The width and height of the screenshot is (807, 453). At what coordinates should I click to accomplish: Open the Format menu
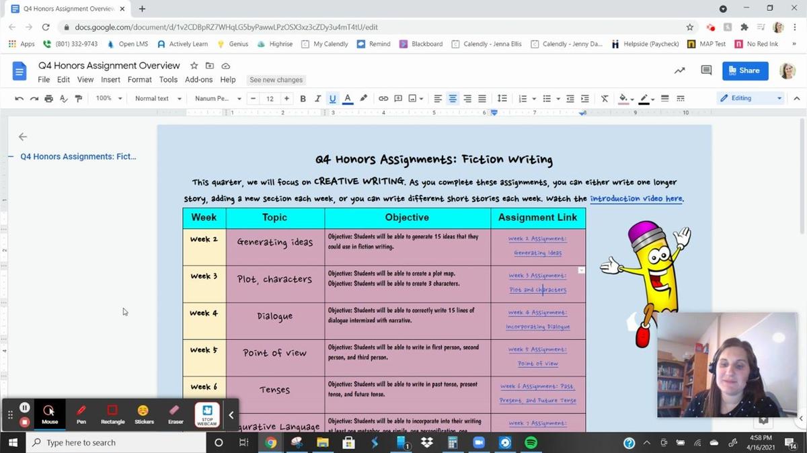point(140,79)
